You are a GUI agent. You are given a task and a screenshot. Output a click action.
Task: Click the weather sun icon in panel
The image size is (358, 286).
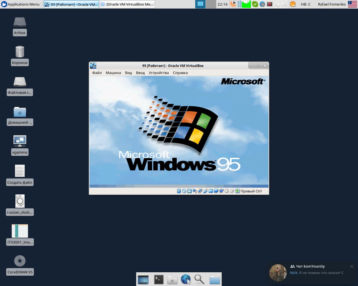293,4
